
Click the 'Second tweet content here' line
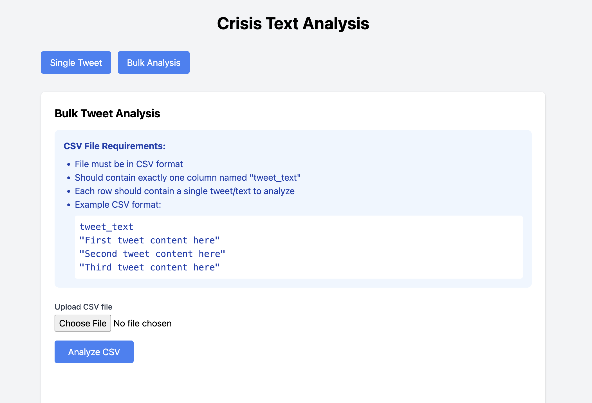pyautogui.click(x=152, y=254)
